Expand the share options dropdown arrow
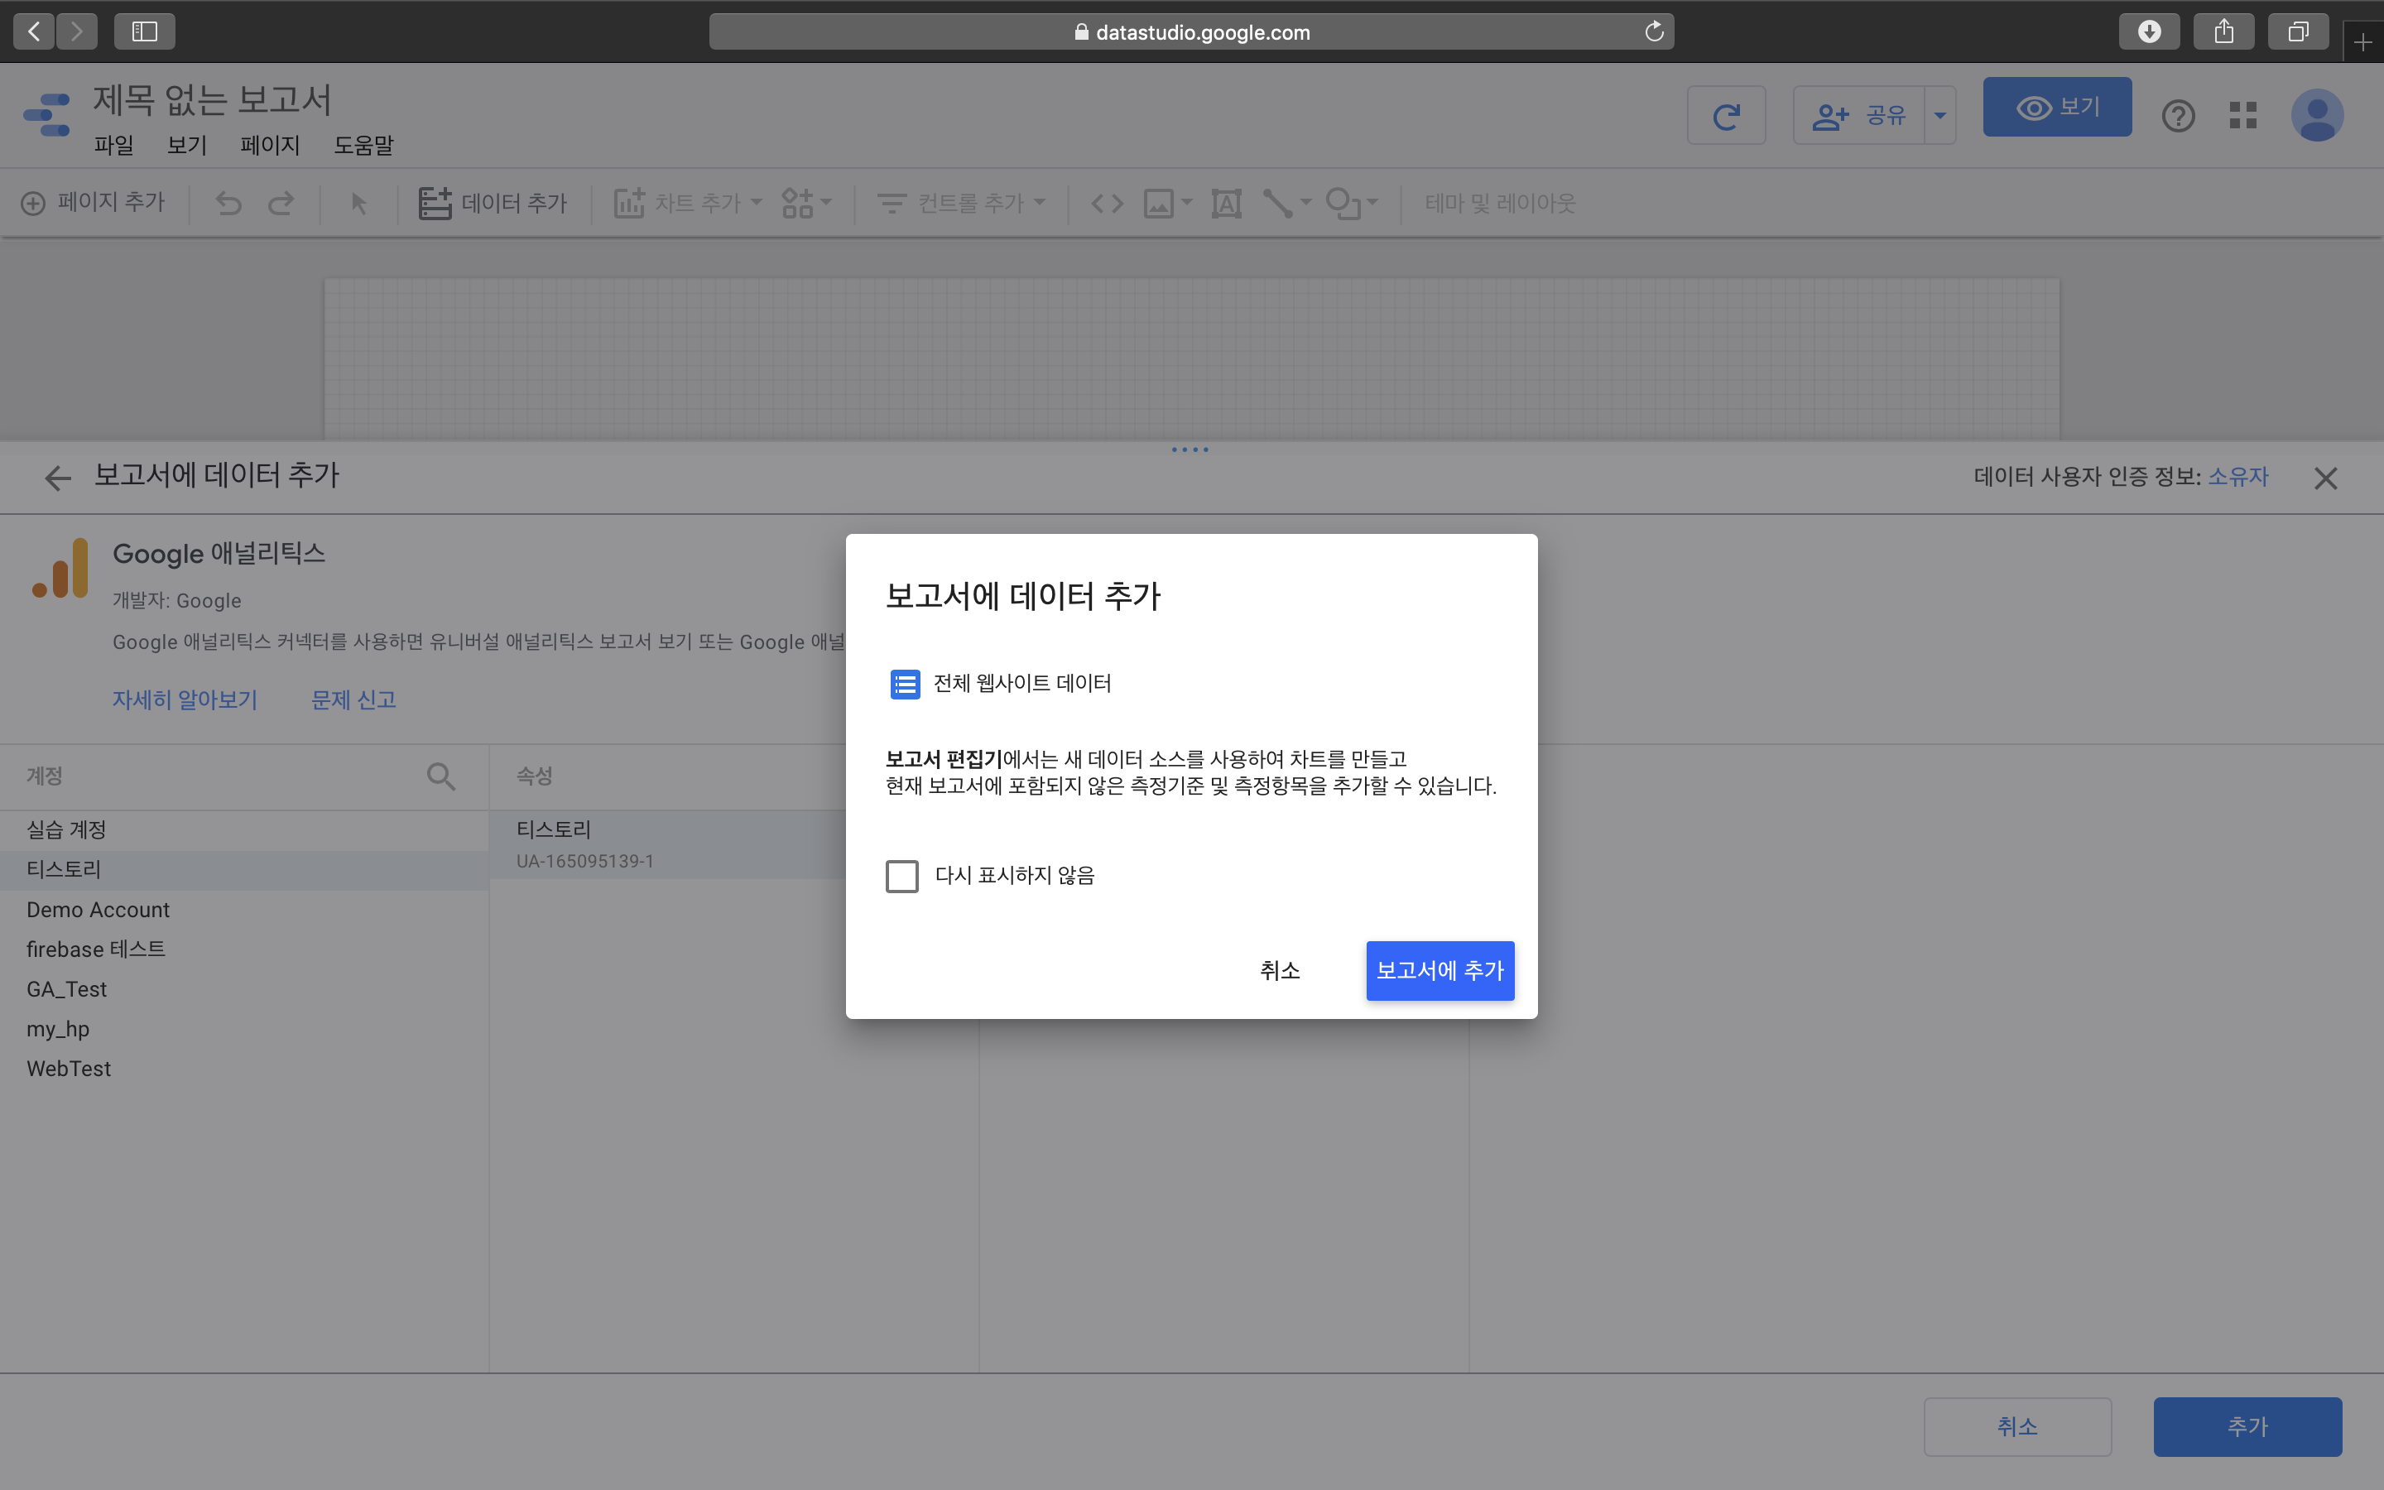The height and width of the screenshot is (1490, 2384). [x=1939, y=116]
